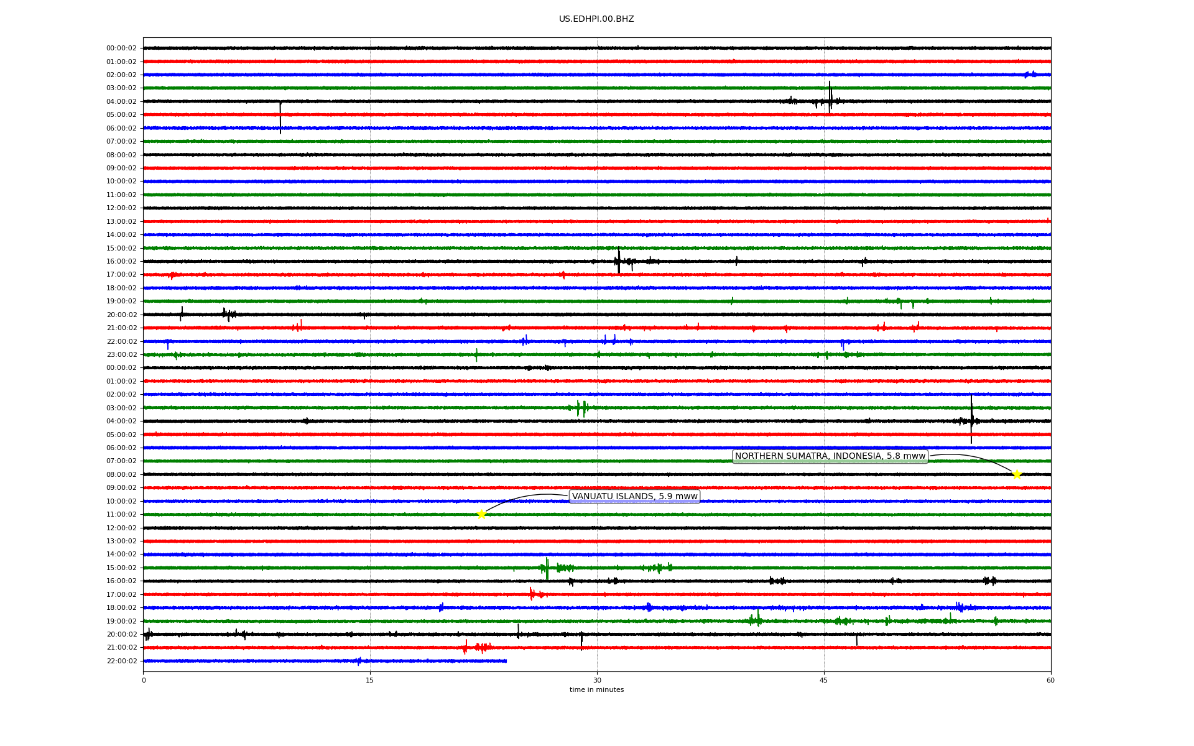This screenshot has height=746, width=1194.
Task: Select the topmost 00:00:02 time label
Action: click(x=121, y=48)
